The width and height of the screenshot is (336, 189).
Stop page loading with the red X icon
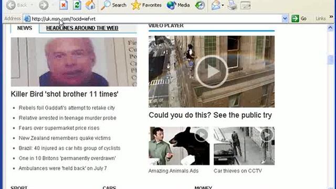(64, 5)
